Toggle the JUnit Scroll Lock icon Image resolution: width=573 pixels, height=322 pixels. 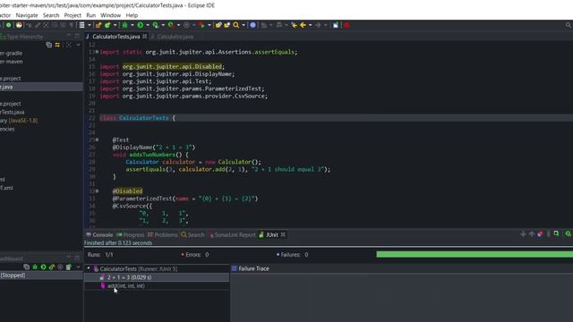(x=556, y=233)
